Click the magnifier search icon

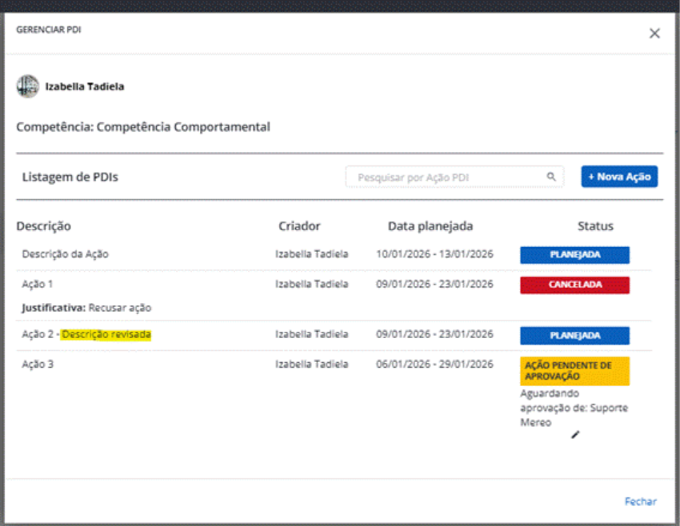pos(551,177)
